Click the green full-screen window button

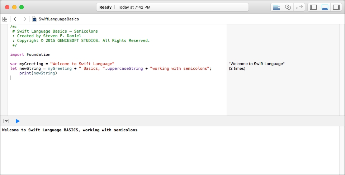[22, 7]
